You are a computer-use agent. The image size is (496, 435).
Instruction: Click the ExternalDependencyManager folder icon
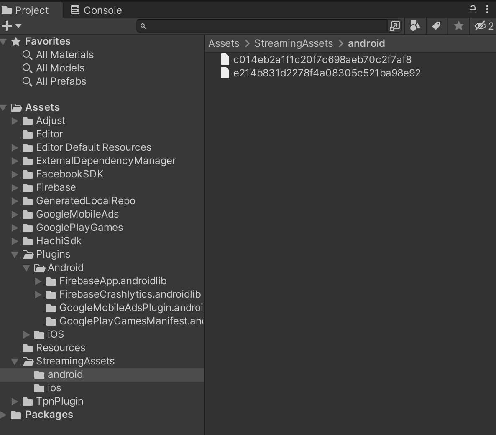tap(28, 161)
